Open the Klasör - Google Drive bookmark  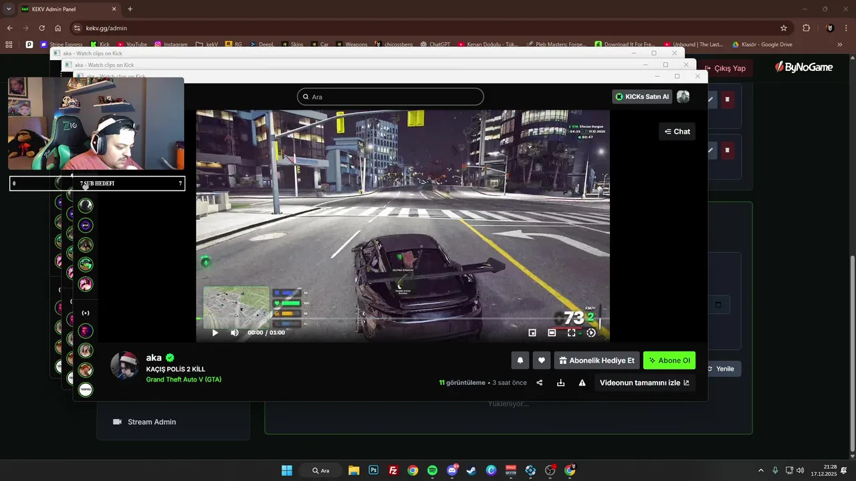[762, 45]
